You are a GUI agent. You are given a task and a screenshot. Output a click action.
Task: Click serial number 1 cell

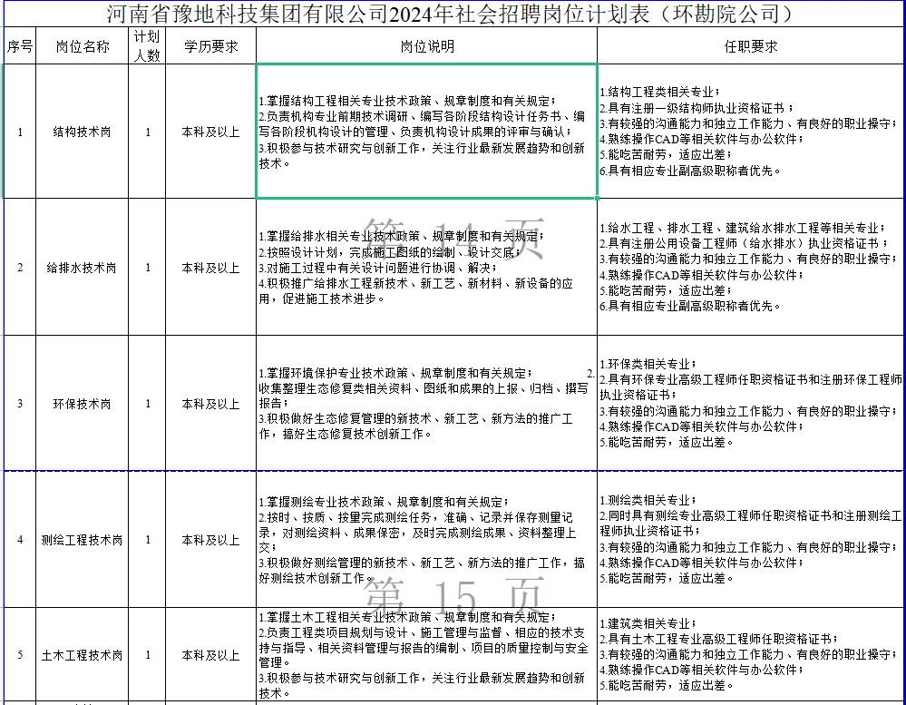(20, 132)
